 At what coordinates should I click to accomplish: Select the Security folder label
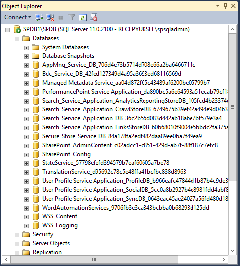point(43,234)
